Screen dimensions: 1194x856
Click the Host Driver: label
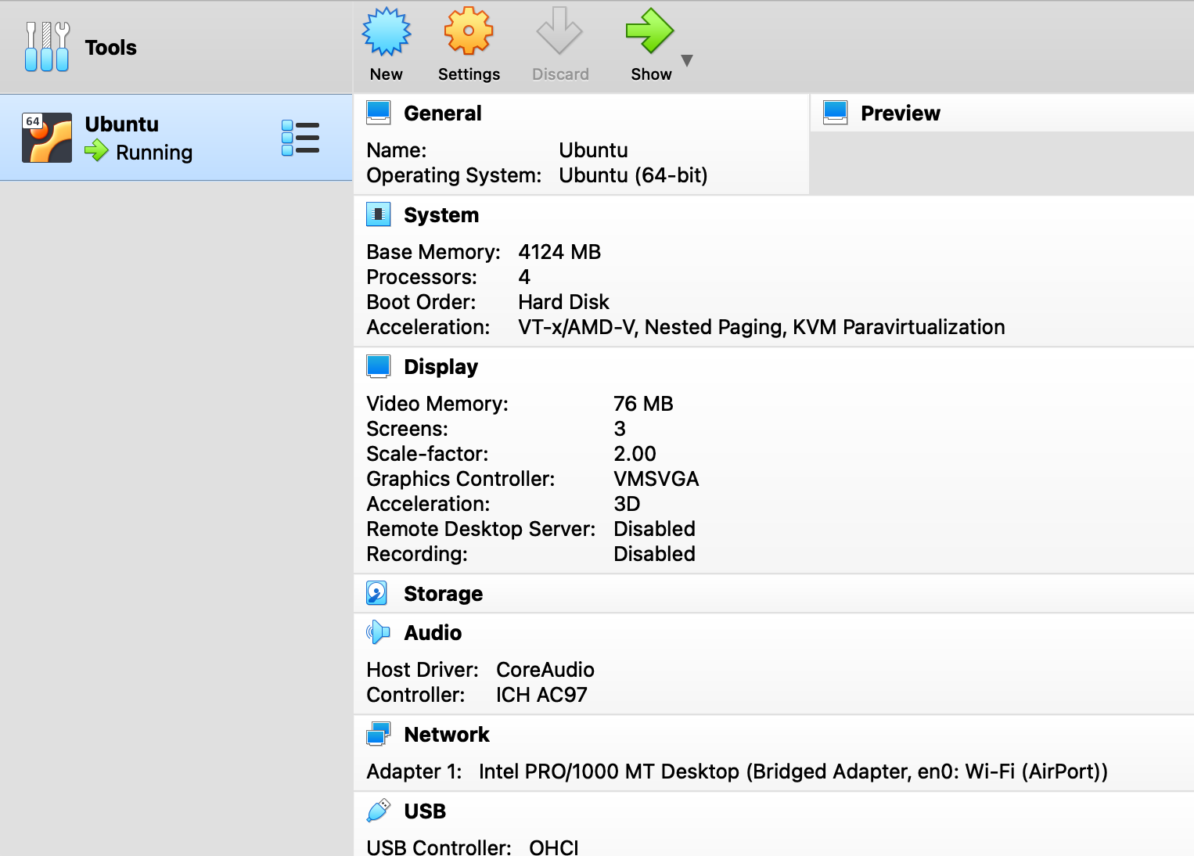[x=423, y=670]
